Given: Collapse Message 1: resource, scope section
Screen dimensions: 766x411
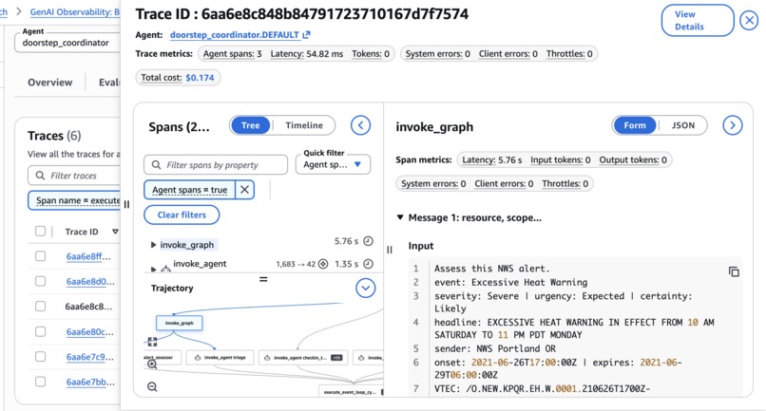Looking at the screenshot, I should [400, 217].
